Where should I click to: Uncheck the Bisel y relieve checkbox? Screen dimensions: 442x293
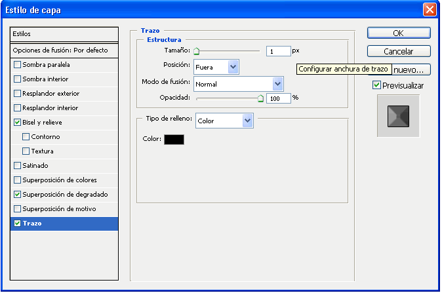point(17,123)
